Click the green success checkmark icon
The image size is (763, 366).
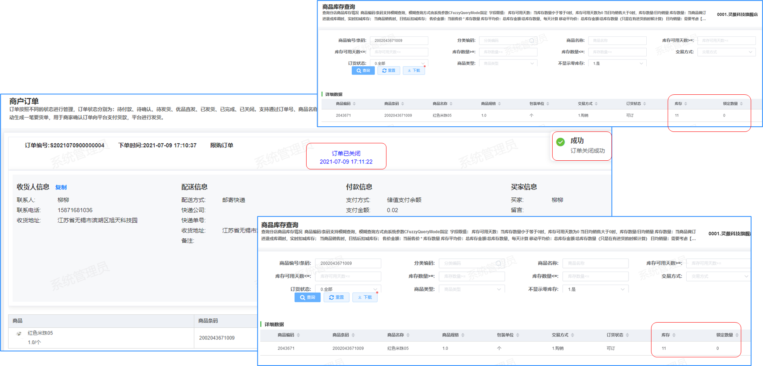tap(560, 142)
